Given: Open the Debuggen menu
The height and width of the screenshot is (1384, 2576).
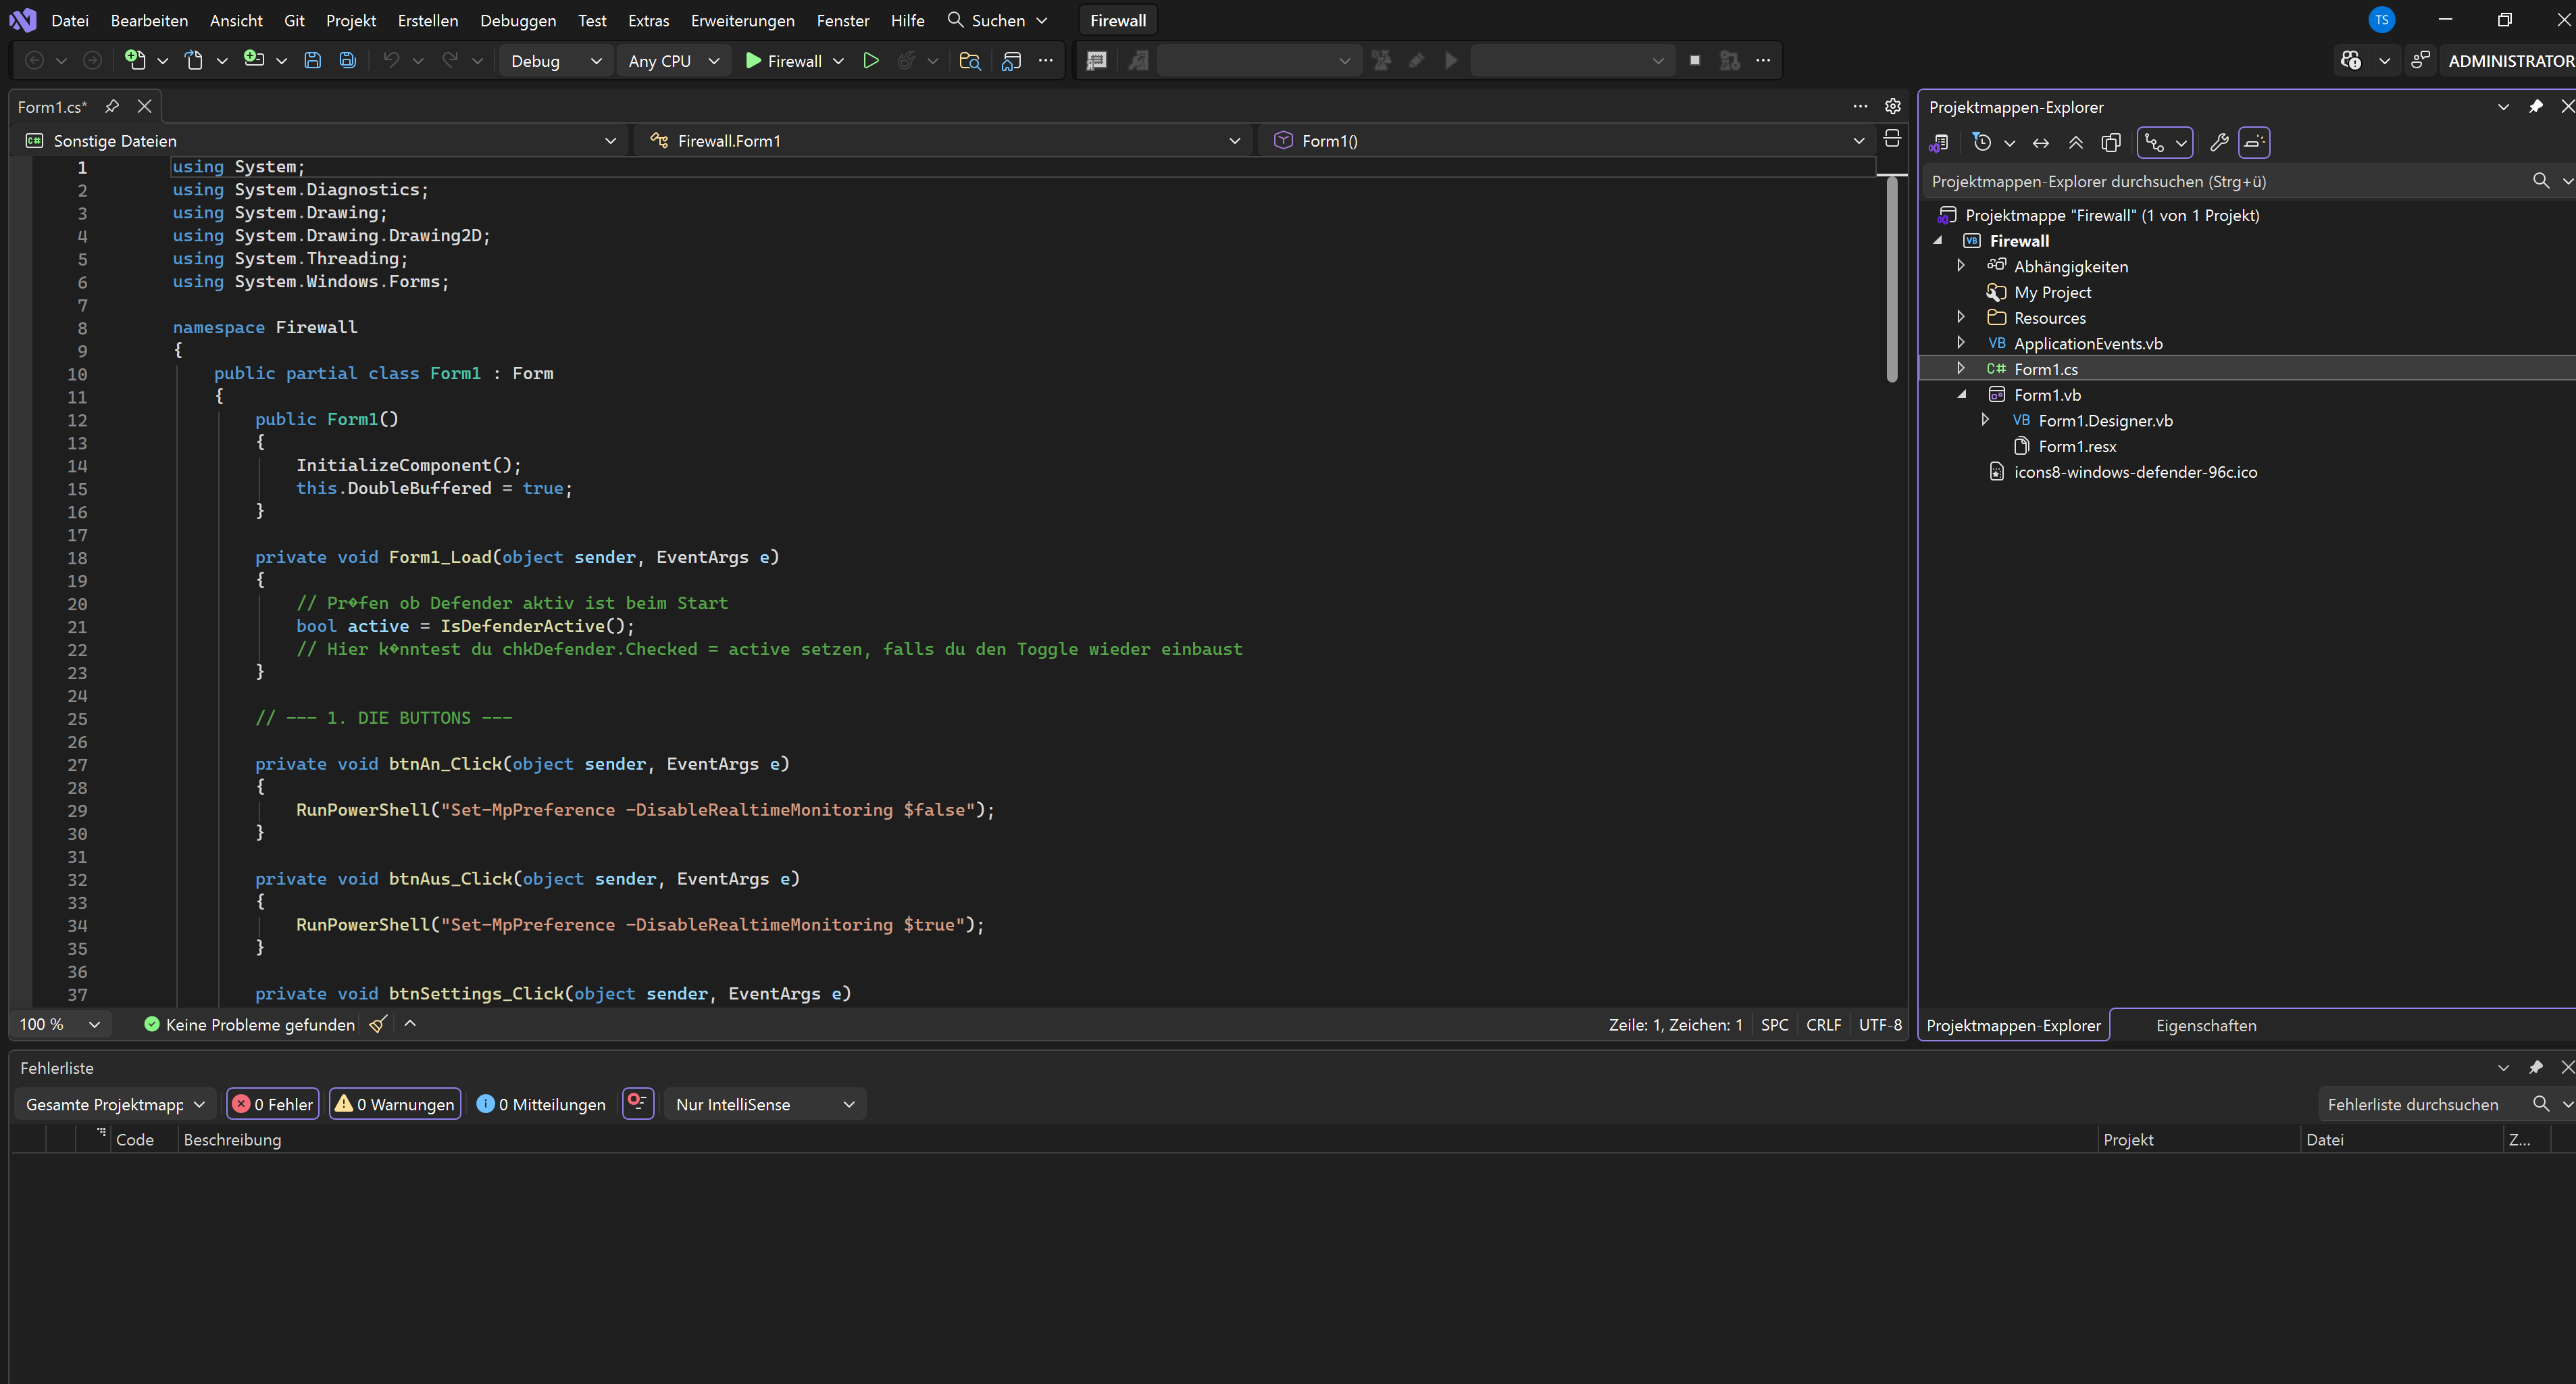Looking at the screenshot, I should (x=518, y=20).
